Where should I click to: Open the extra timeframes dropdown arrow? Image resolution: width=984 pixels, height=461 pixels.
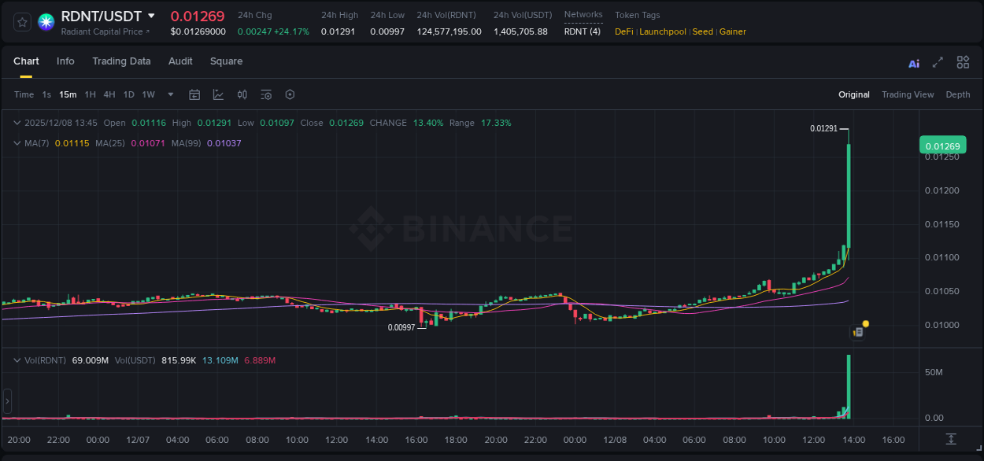click(169, 94)
